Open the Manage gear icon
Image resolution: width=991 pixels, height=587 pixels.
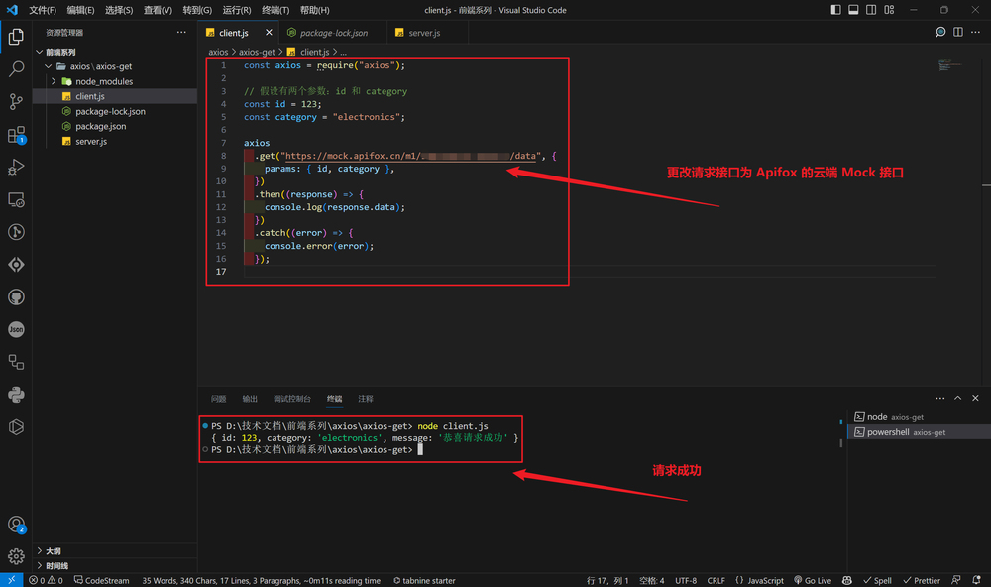pyautogui.click(x=16, y=556)
